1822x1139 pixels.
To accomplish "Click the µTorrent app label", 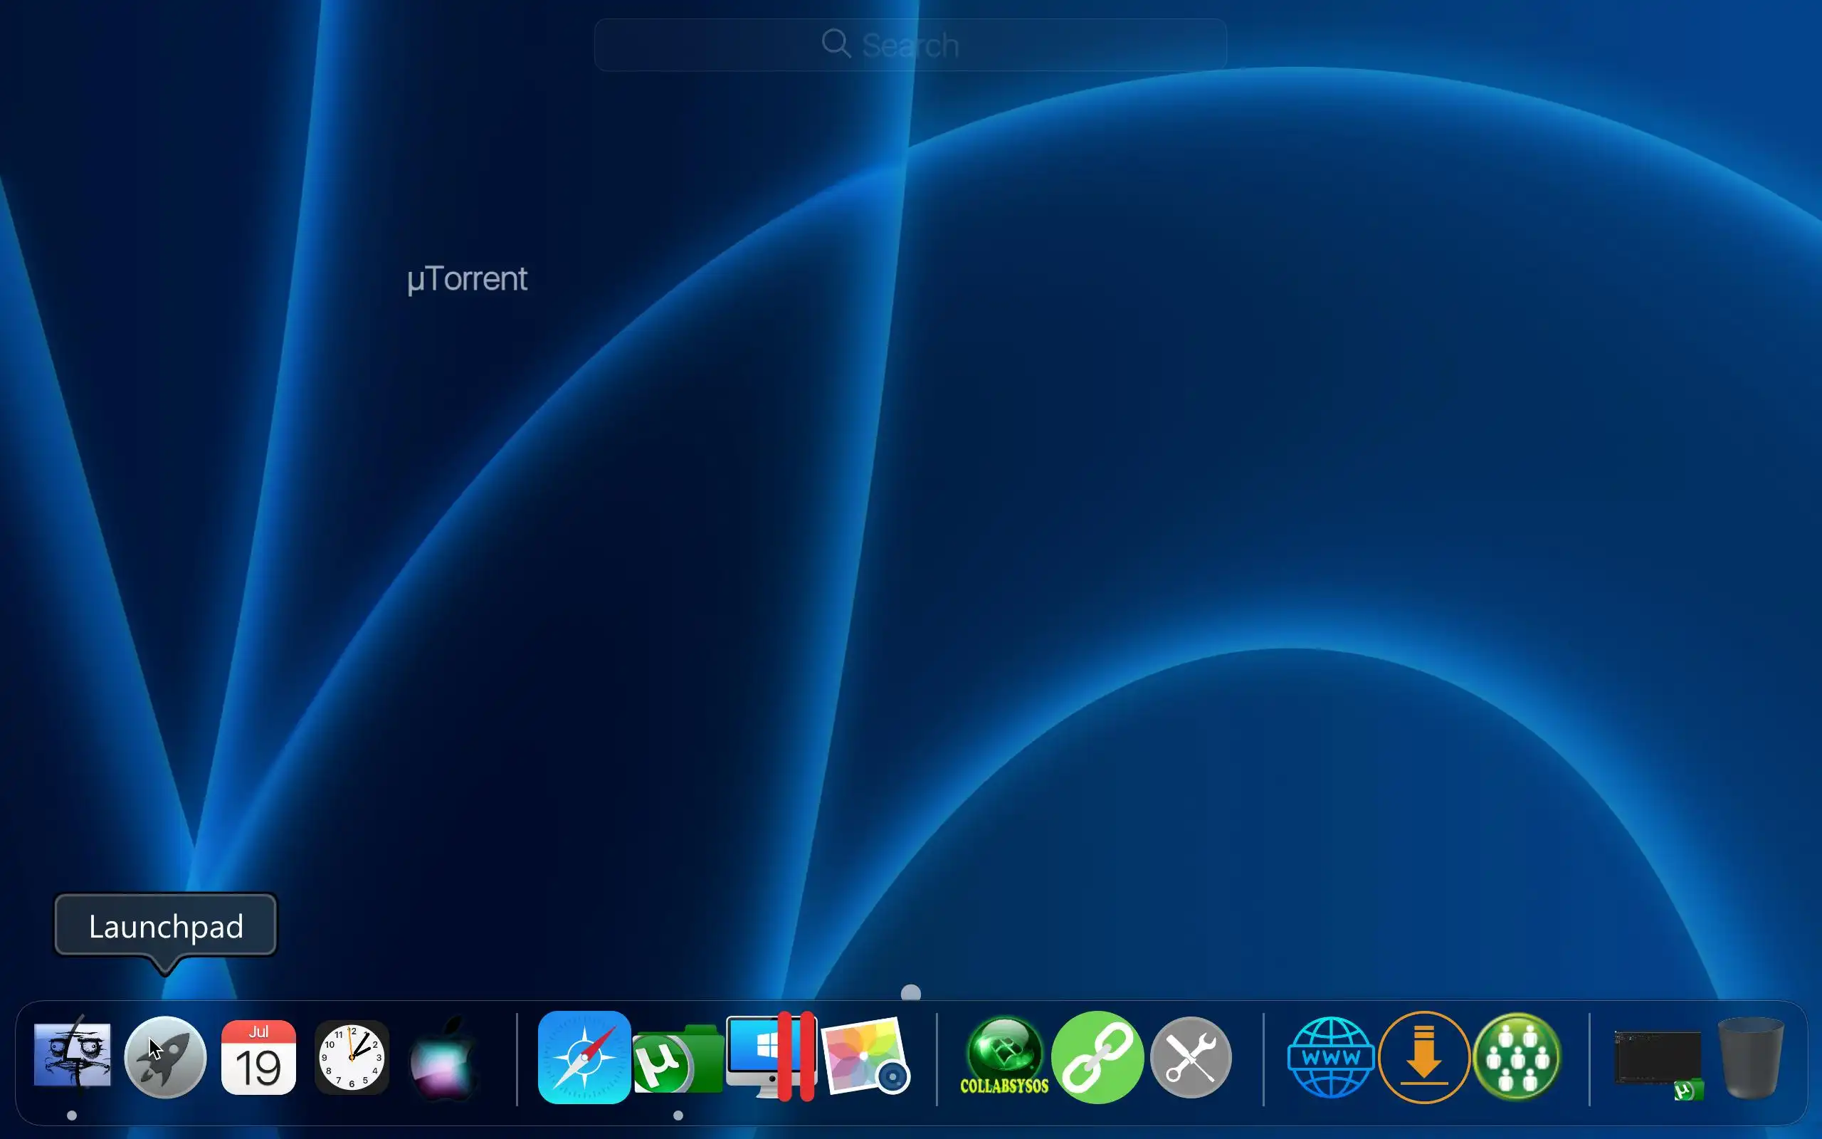I will pos(467,280).
